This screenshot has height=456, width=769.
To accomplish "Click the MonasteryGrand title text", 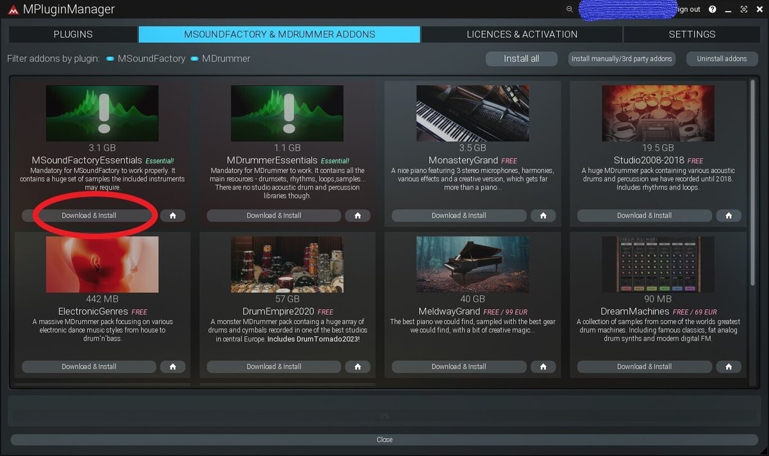I will pos(463,160).
